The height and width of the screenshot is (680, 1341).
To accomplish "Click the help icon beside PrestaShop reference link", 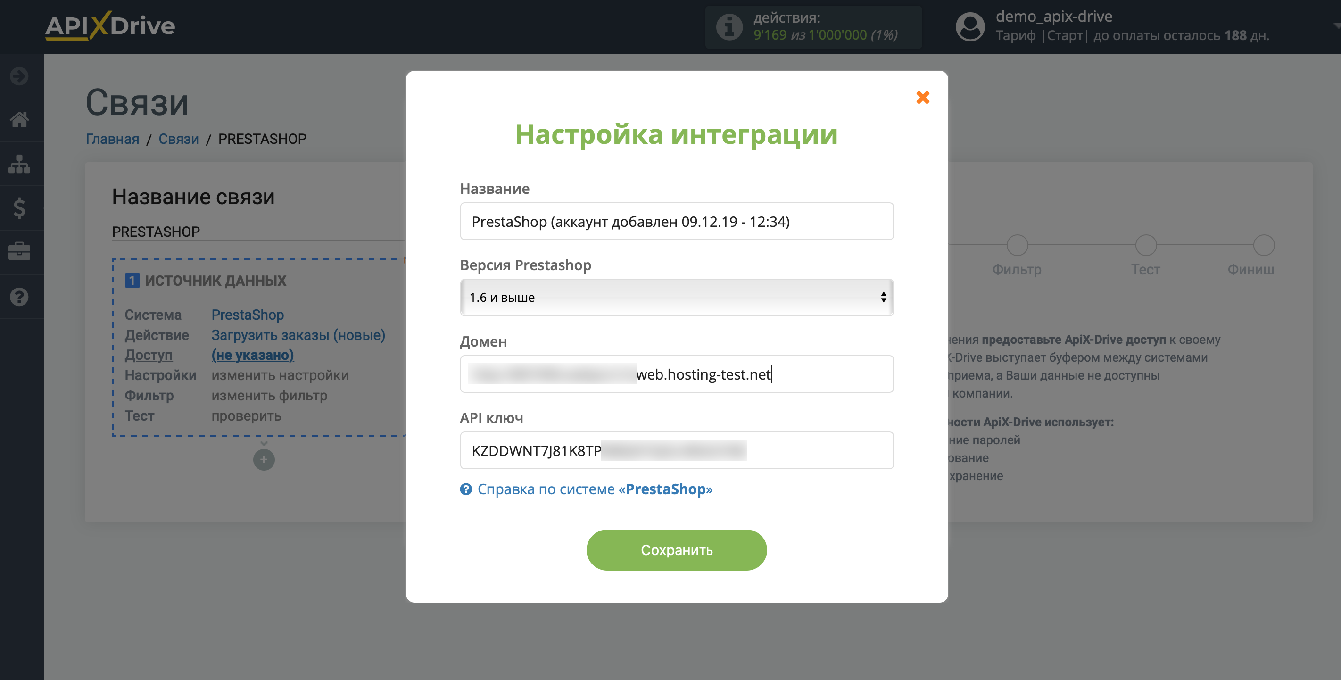I will click(x=466, y=489).
